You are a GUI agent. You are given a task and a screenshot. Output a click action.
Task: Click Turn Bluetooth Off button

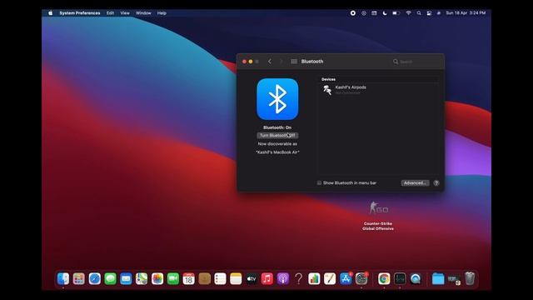(x=277, y=135)
